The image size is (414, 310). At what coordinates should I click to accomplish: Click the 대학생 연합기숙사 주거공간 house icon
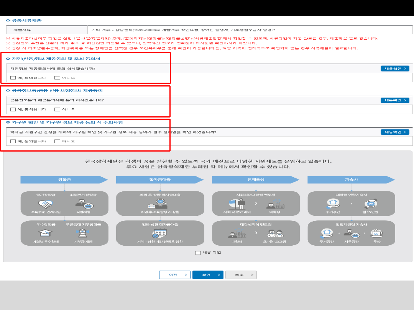click(333, 203)
